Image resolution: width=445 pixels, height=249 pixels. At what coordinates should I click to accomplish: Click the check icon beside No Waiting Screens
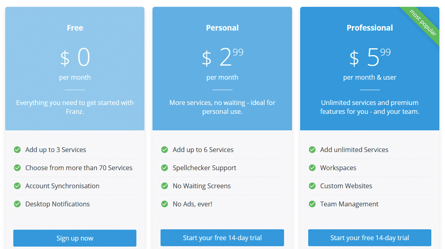click(165, 186)
